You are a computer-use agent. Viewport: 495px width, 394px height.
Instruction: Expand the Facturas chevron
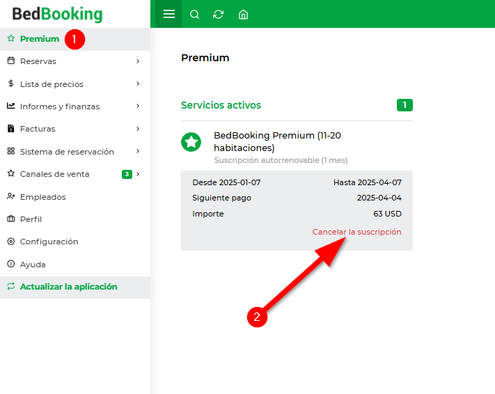[138, 129]
